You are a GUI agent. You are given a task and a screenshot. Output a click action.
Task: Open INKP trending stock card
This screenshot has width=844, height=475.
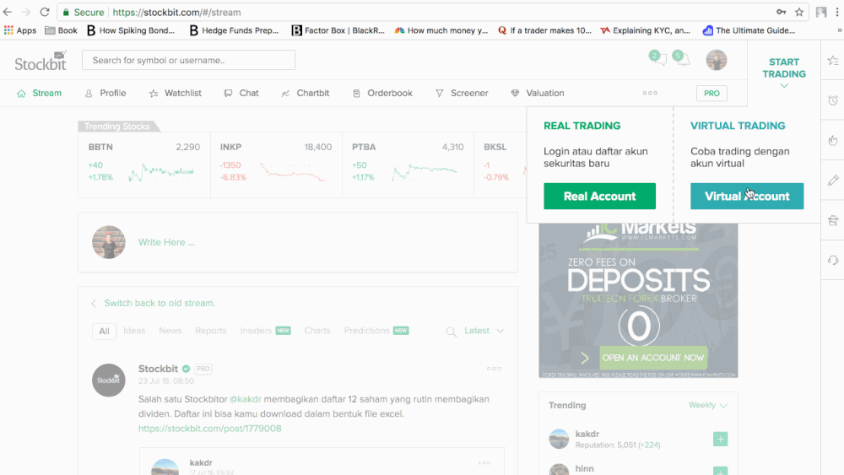[x=276, y=165]
